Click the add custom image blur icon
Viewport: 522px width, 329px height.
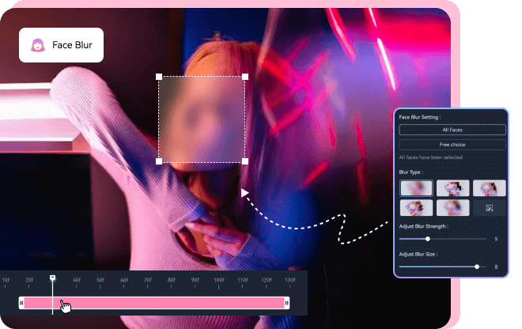pos(490,208)
